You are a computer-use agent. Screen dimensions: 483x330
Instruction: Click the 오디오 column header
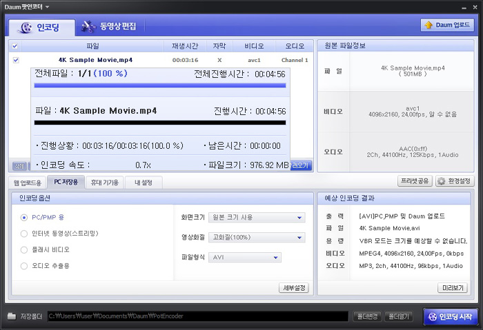(295, 46)
